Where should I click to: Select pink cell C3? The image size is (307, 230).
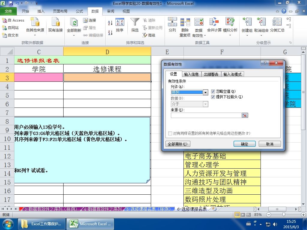[x=39, y=78]
